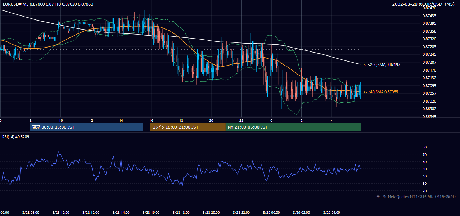Click the hour 18 tick under price chart

[181, 120]
